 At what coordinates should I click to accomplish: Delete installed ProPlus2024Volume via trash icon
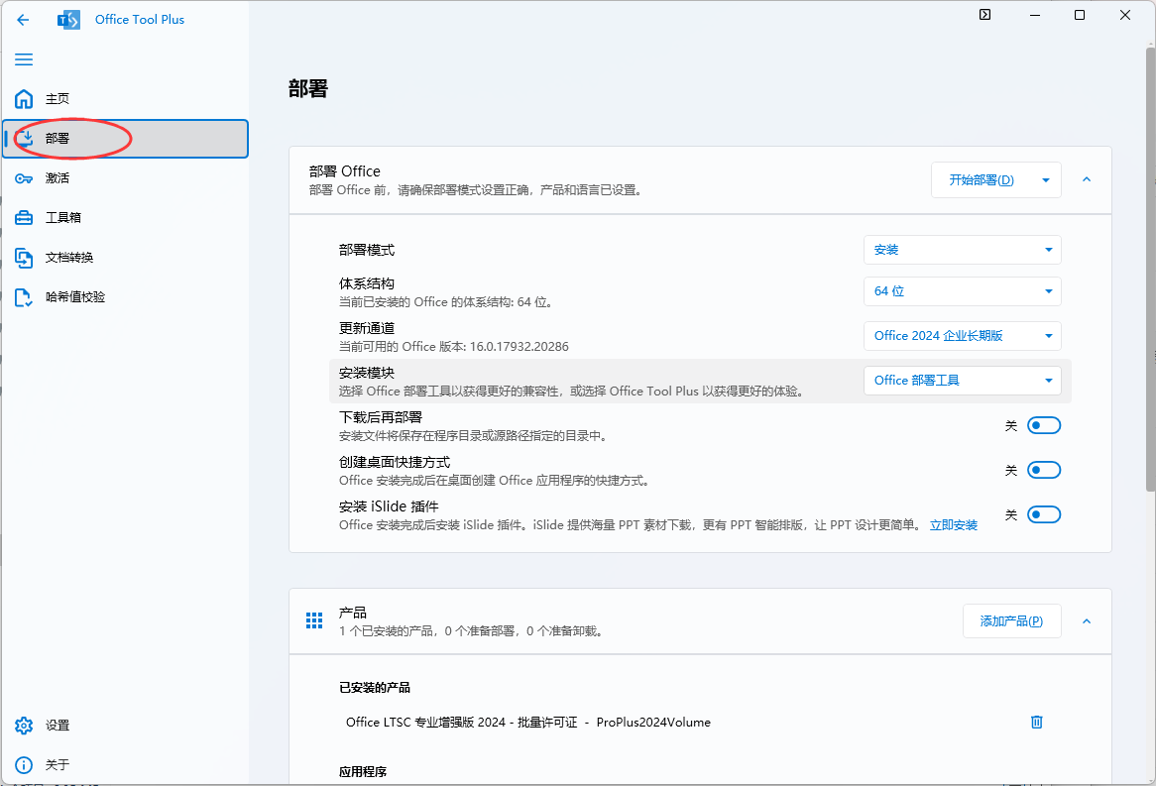(1037, 723)
